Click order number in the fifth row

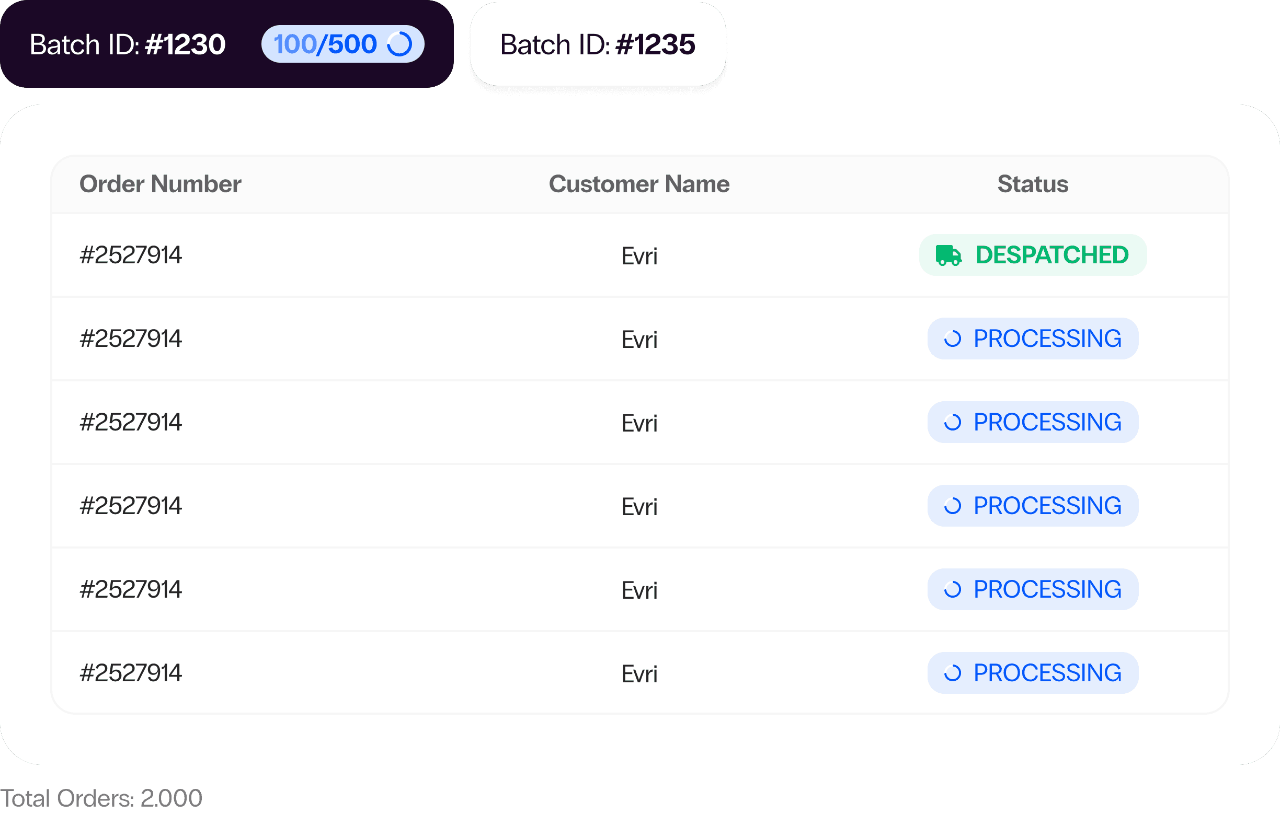(x=131, y=589)
